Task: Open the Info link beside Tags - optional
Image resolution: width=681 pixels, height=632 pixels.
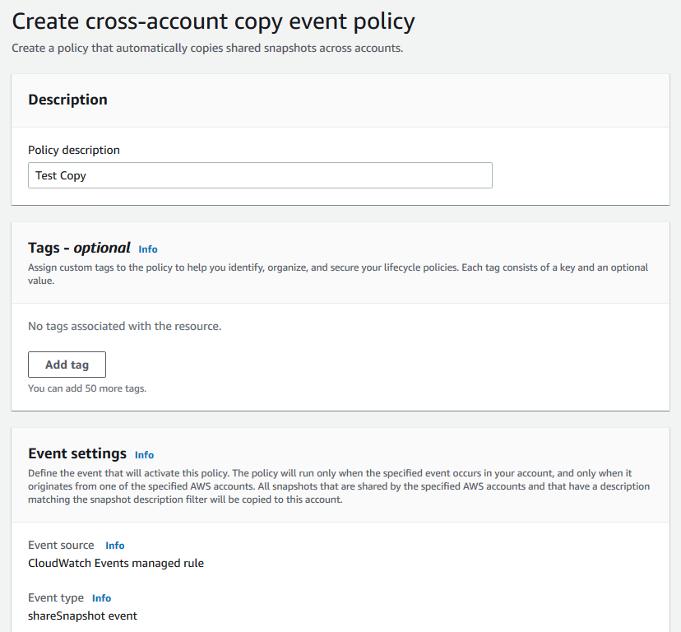Action: pyautogui.click(x=147, y=249)
